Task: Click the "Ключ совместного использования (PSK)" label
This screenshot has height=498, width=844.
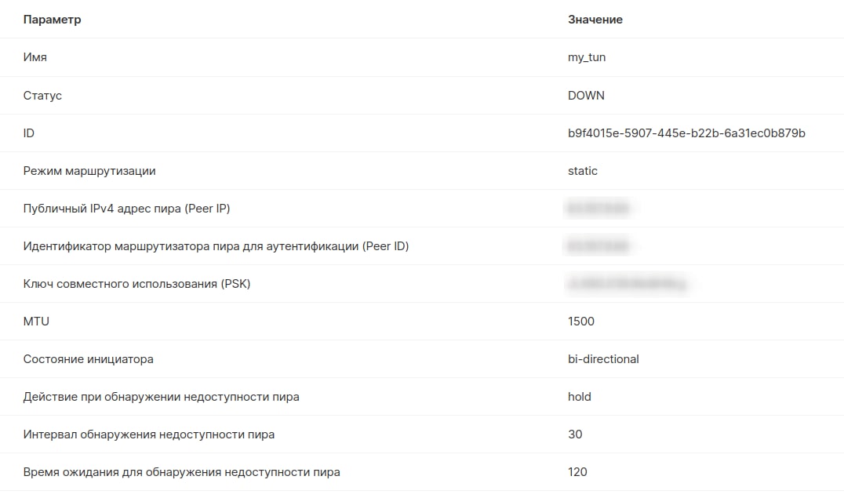Action: (136, 284)
